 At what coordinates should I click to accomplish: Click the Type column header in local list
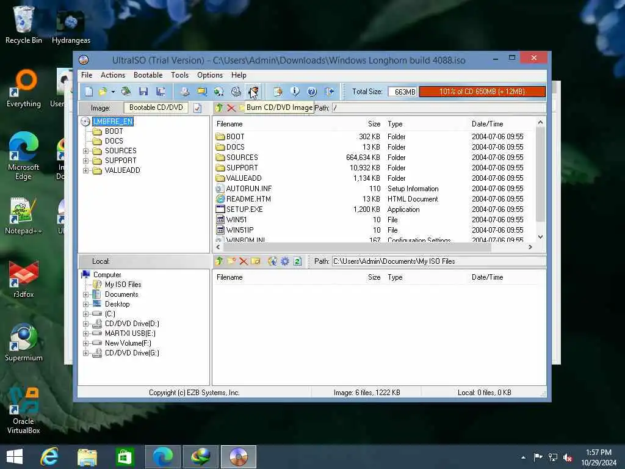click(395, 277)
